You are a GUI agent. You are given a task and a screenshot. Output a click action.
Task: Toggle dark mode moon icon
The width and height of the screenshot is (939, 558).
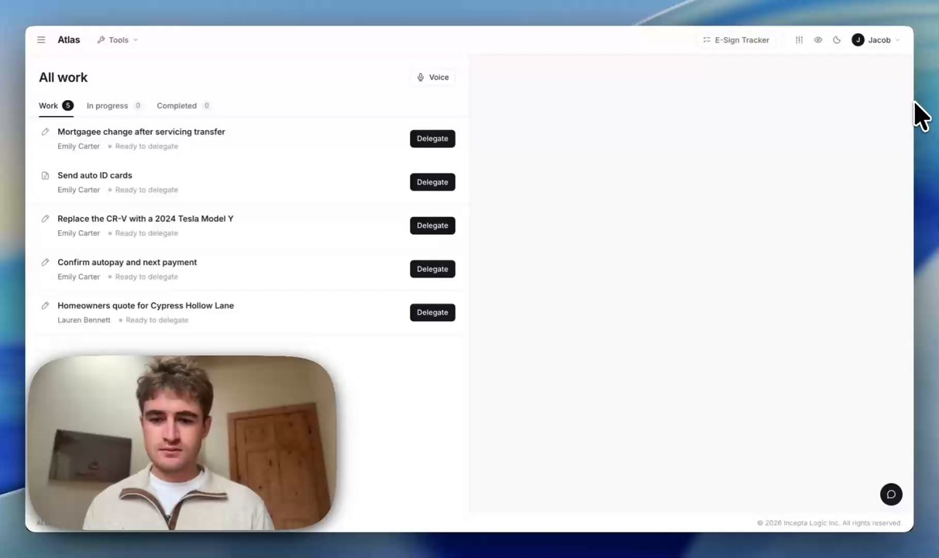pos(837,40)
